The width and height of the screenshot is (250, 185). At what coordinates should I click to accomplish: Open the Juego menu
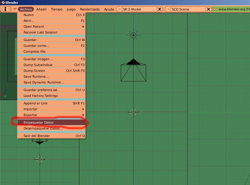pos(71,9)
